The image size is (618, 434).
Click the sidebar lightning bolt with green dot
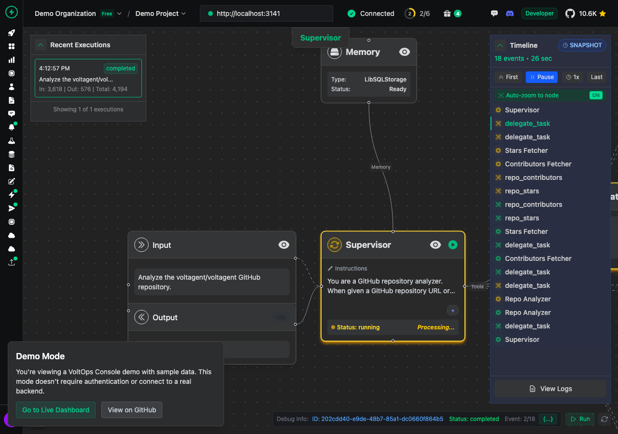tap(12, 195)
